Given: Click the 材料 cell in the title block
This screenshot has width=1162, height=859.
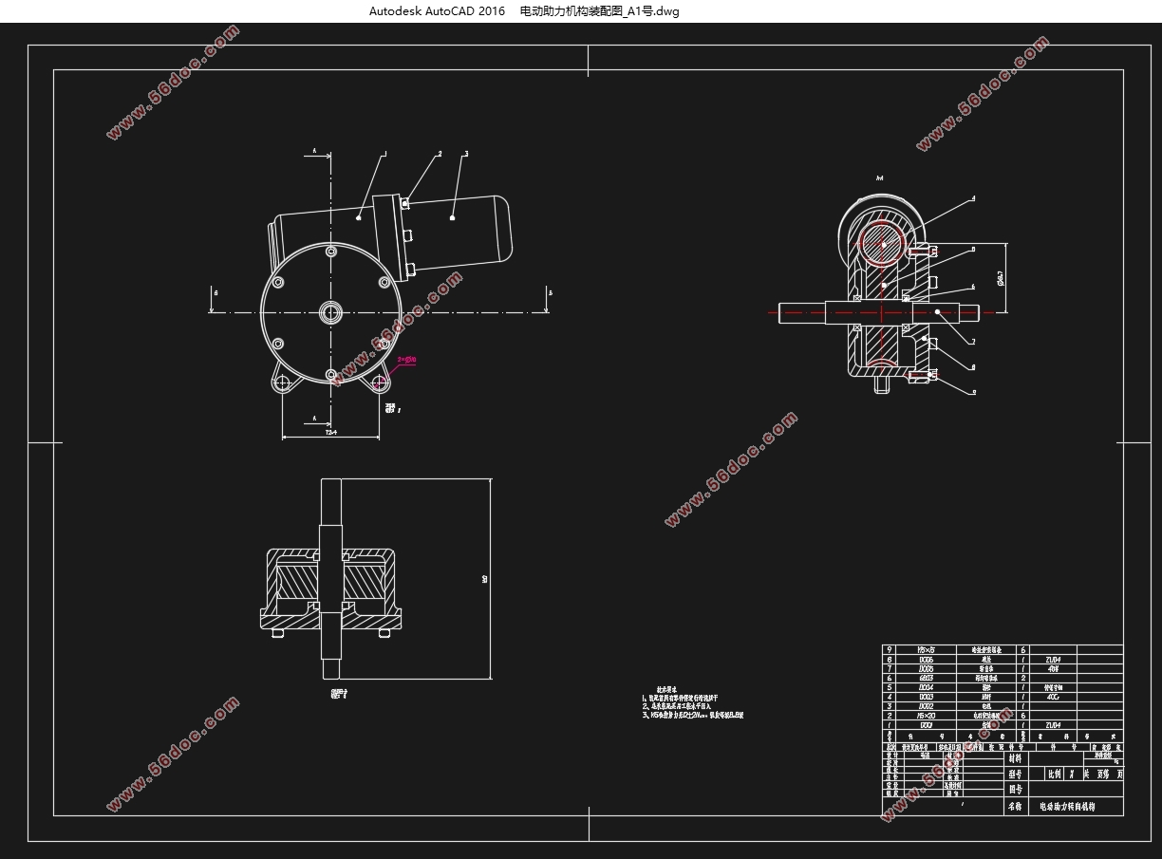Looking at the screenshot, I should coord(1015,758).
